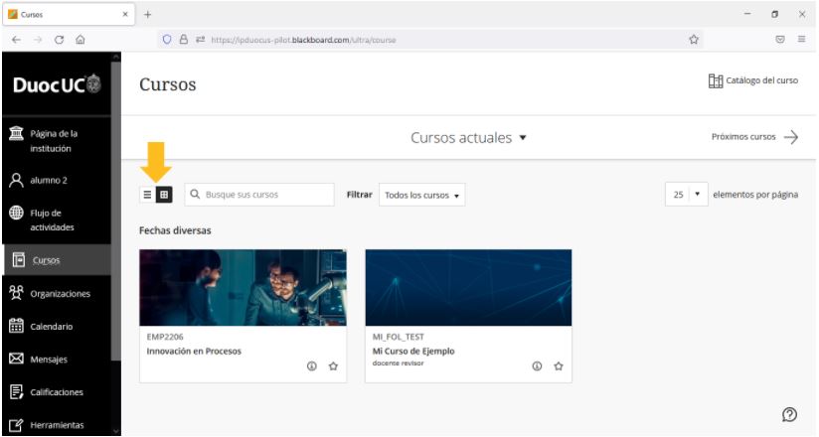Screen dimensions: 819x437
Task: Switch to grid view of courses
Action: coord(164,195)
